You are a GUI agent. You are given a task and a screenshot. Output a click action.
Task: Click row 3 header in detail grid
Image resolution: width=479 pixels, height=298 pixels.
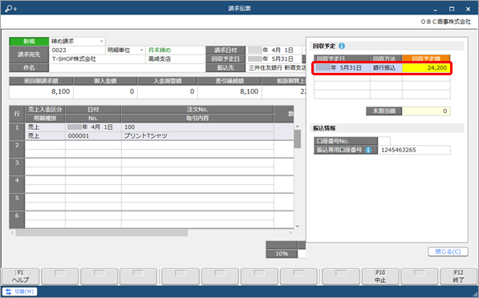coord(17,167)
